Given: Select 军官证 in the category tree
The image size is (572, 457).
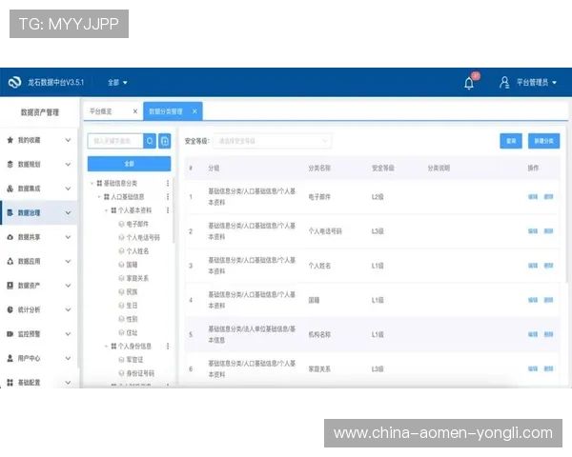Looking at the screenshot, I should pyautogui.click(x=134, y=360).
